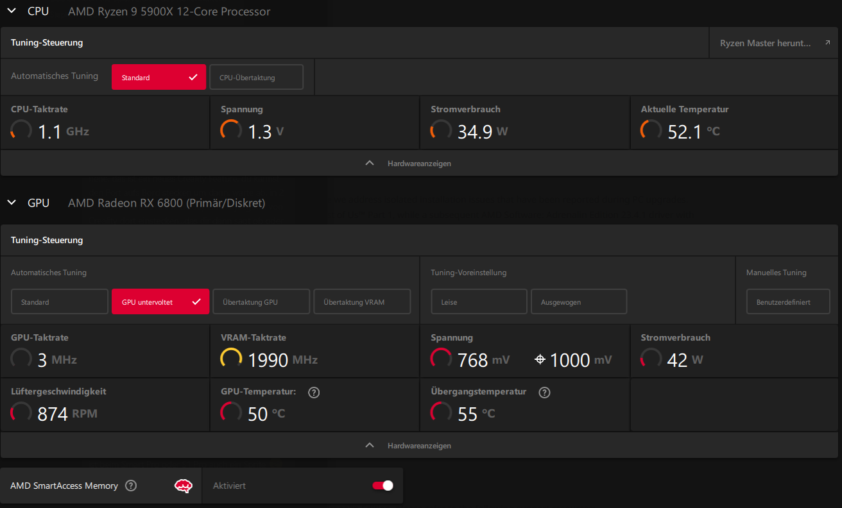Click the 1.1 GHz CPU clock value
The image size is (842, 508).
(x=63, y=132)
